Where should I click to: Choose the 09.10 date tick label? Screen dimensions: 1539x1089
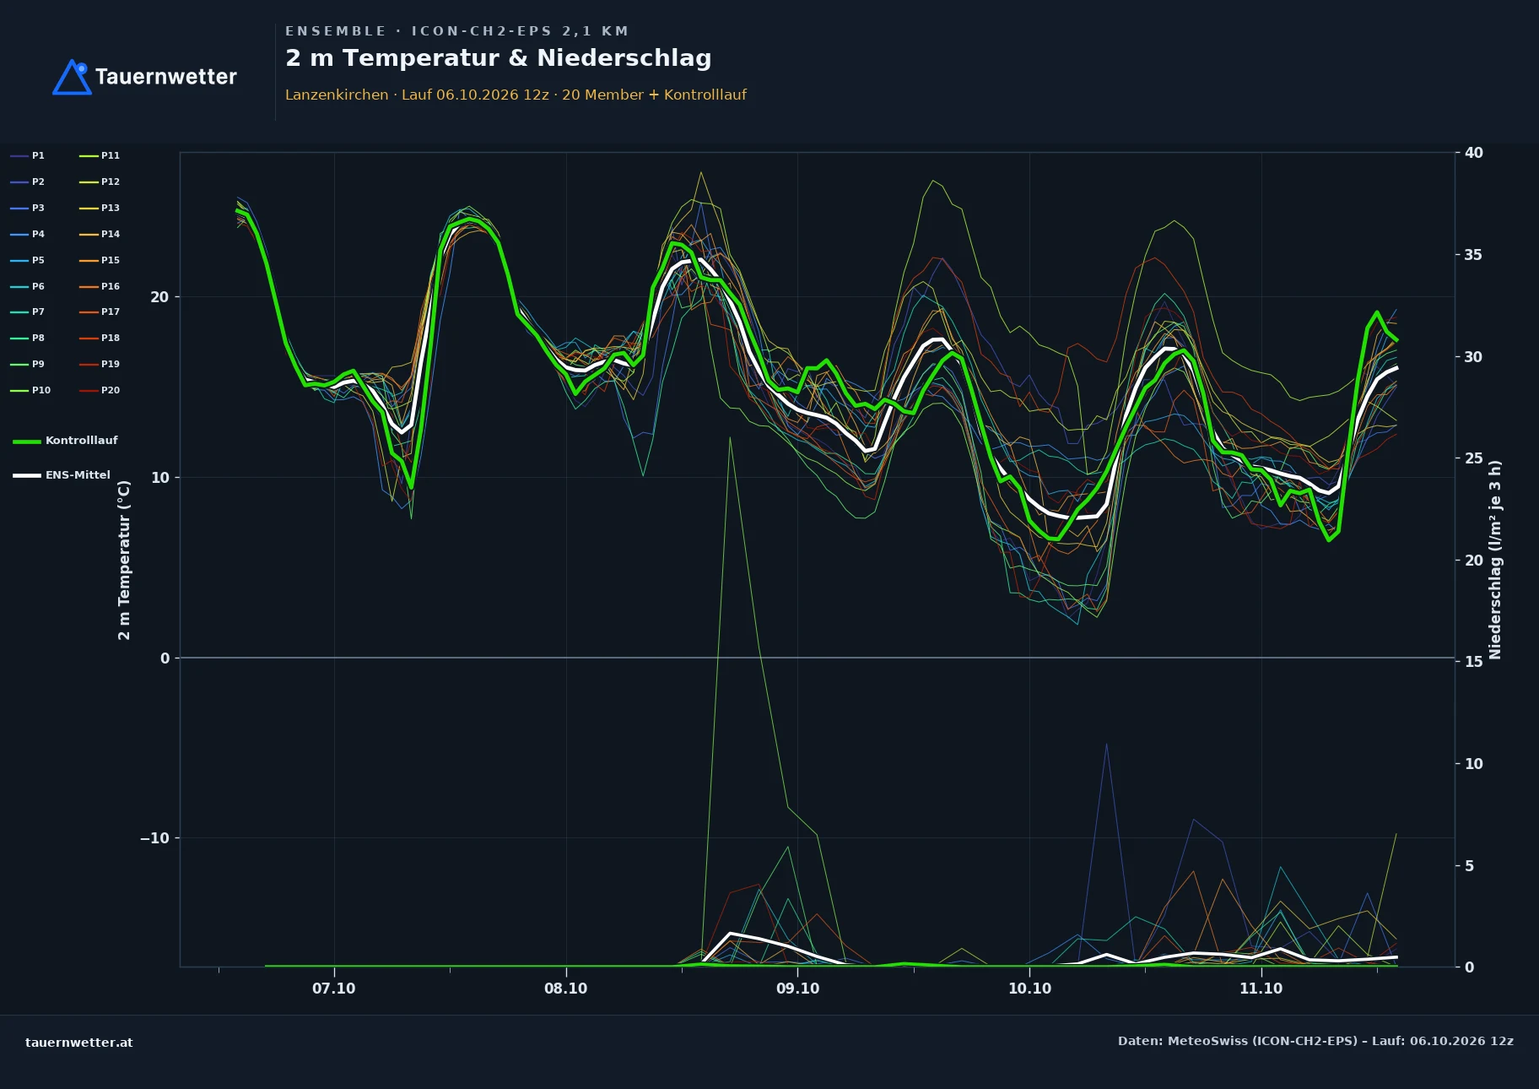point(797,989)
